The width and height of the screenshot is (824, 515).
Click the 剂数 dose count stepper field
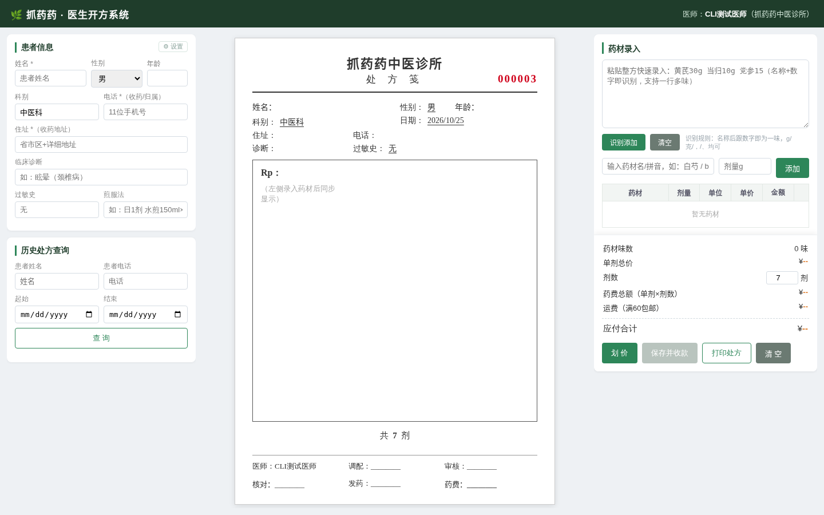coord(782,278)
